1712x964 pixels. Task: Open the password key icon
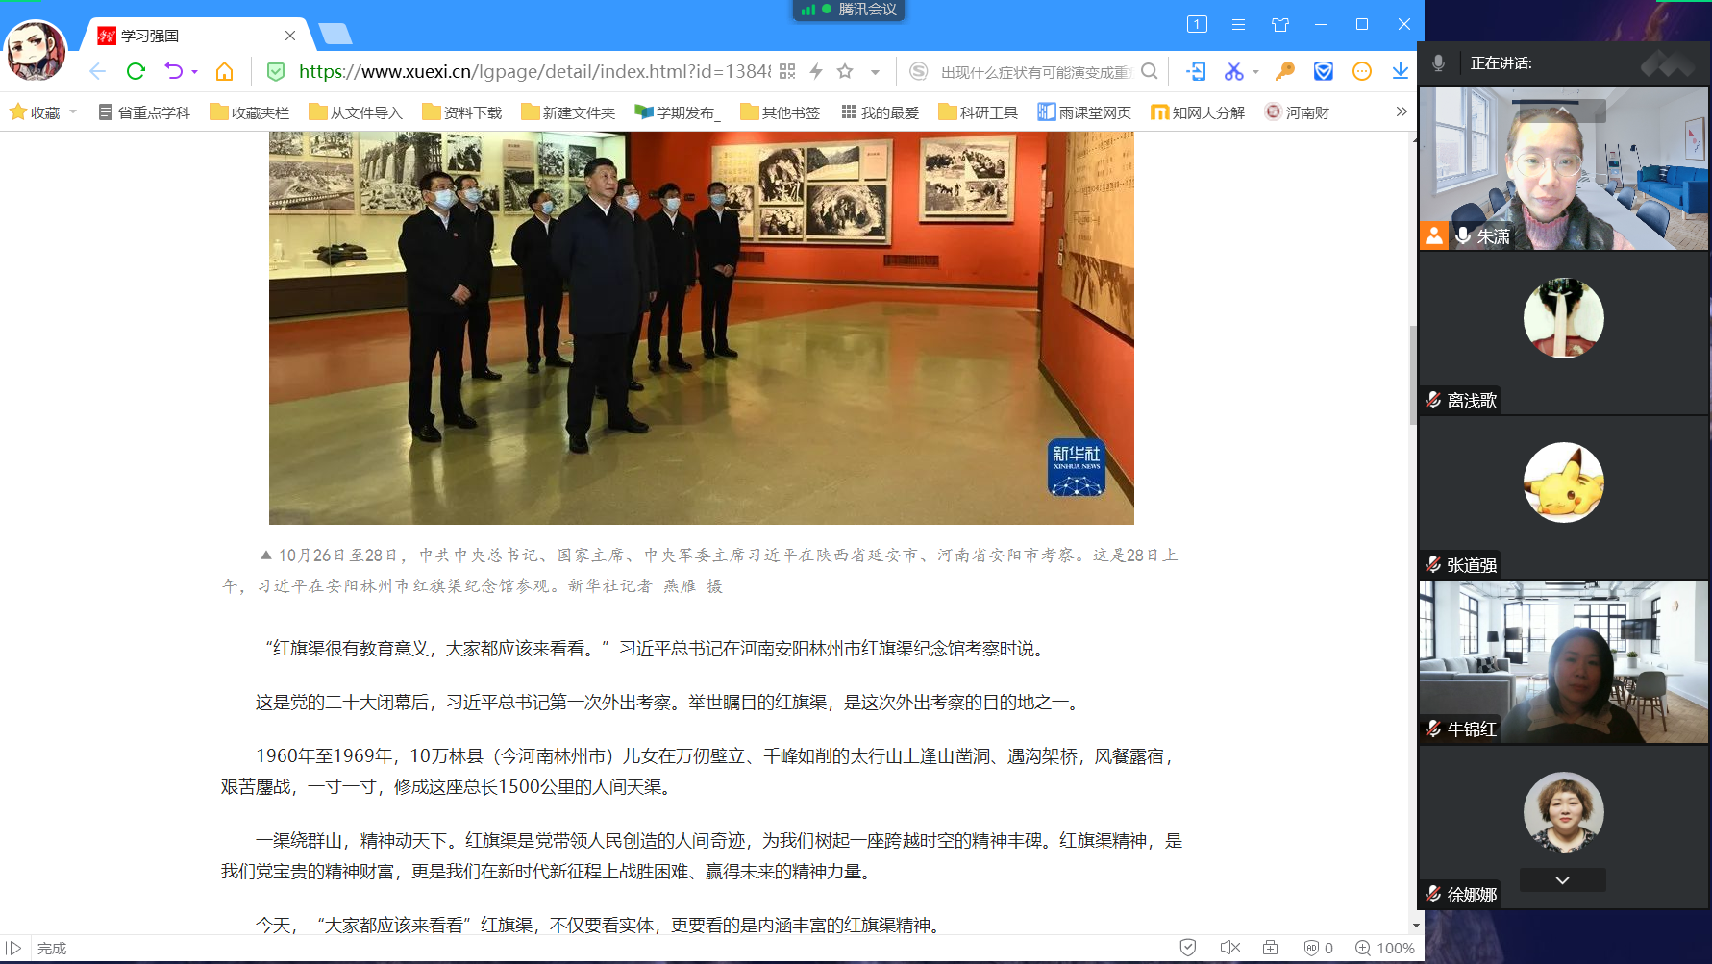(1285, 71)
